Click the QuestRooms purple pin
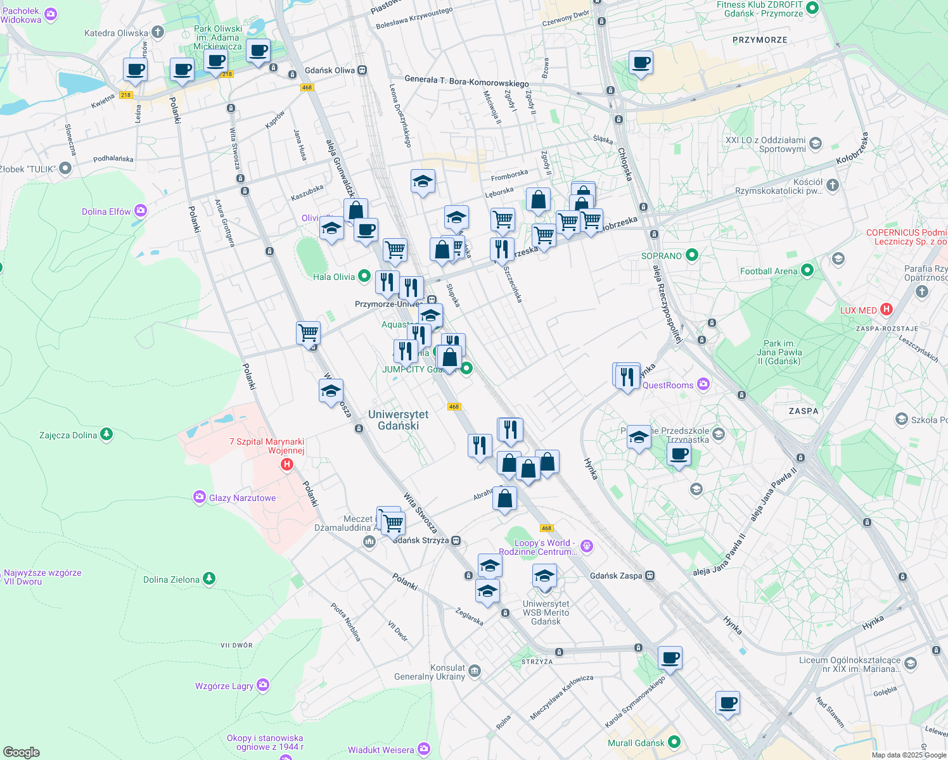948x760 pixels. point(703,384)
